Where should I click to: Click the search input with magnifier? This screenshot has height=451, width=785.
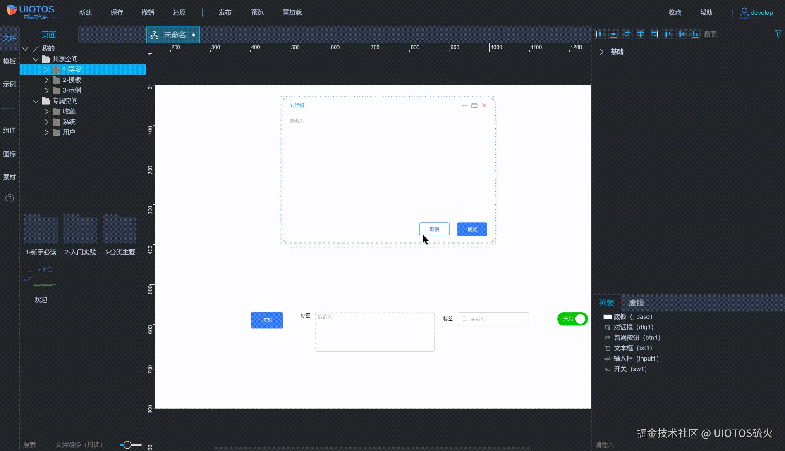coord(493,319)
